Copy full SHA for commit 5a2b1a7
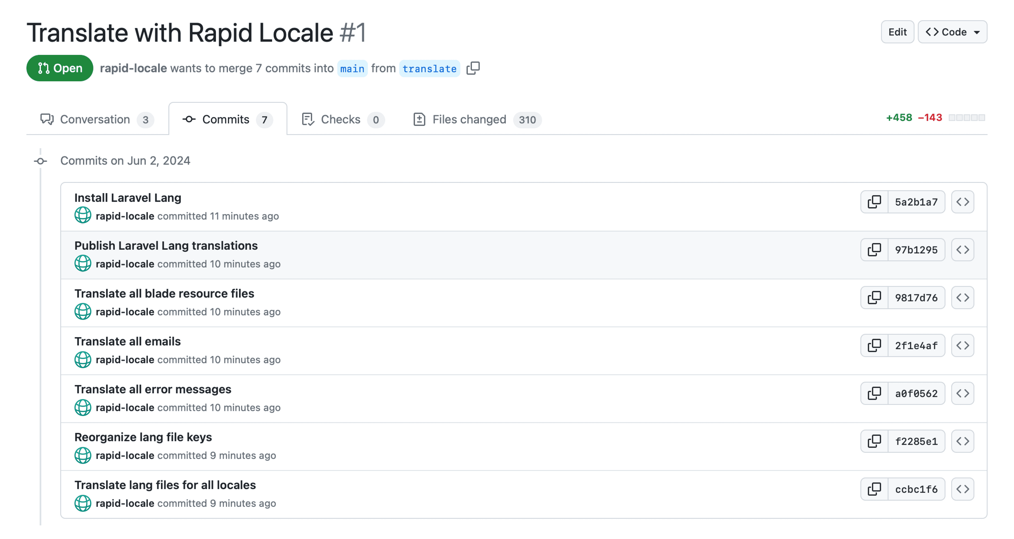Image resolution: width=1014 pixels, height=539 pixels. pyautogui.click(x=874, y=202)
